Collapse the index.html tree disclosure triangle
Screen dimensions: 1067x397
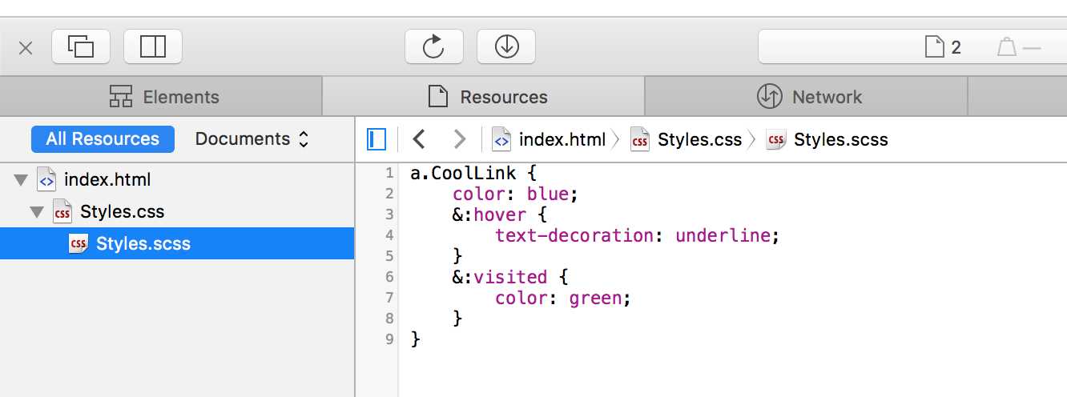click(x=20, y=180)
